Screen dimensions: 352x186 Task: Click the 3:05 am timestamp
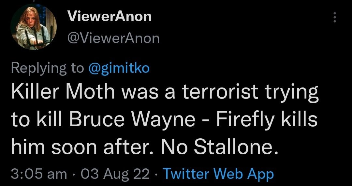coord(38,174)
